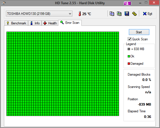Click the green Ok legend swatch
160x128 pixels.
(x=129, y=56)
